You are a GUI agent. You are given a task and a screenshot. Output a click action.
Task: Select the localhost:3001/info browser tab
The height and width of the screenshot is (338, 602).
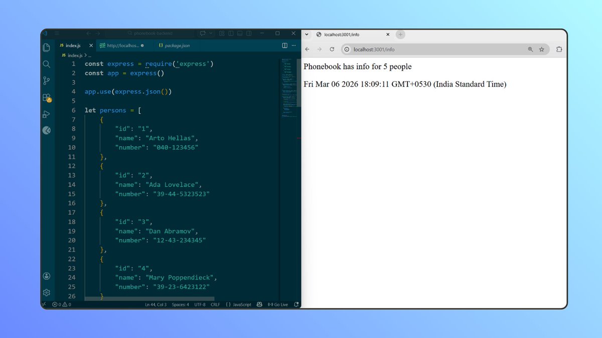pos(352,35)
